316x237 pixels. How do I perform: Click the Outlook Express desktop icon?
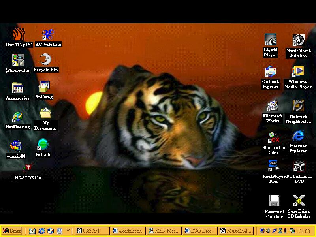point(271,71)
